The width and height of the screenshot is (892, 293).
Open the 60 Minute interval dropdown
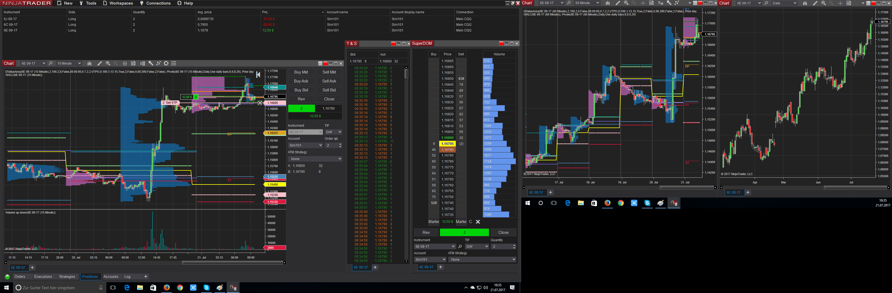(x=587, y=3)
